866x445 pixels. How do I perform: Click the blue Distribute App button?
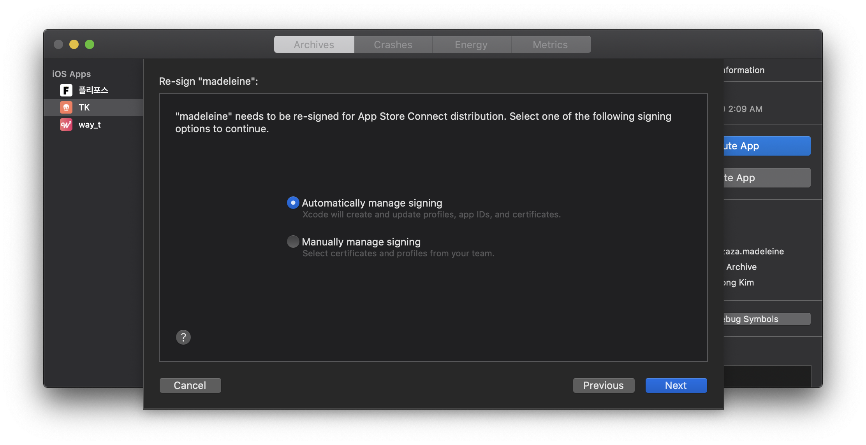point(766,146)
